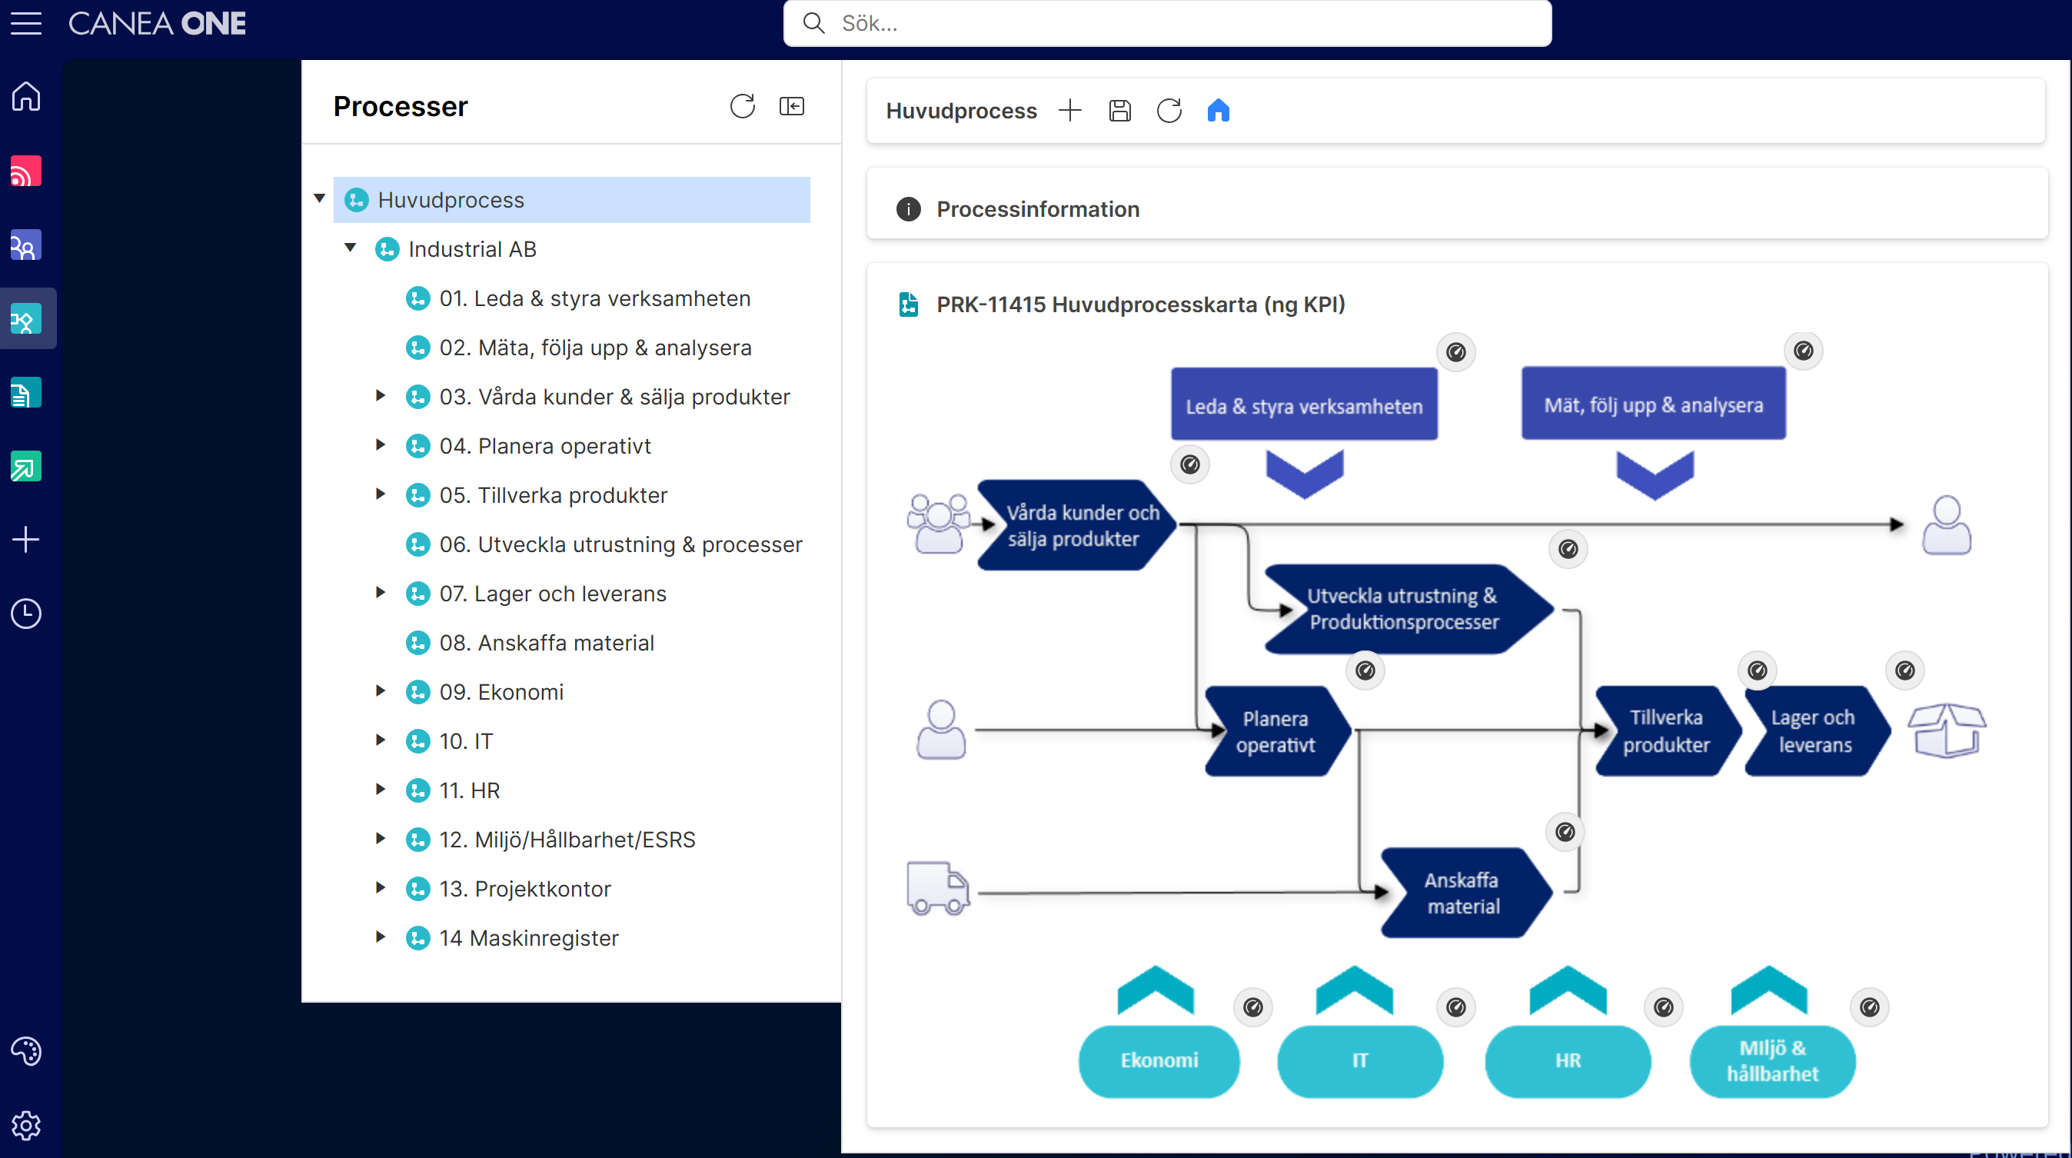This screenshot has height=1158, width=2072.
Task: Expand 05. Tillverka produkter node
Action: pos(381,494)
